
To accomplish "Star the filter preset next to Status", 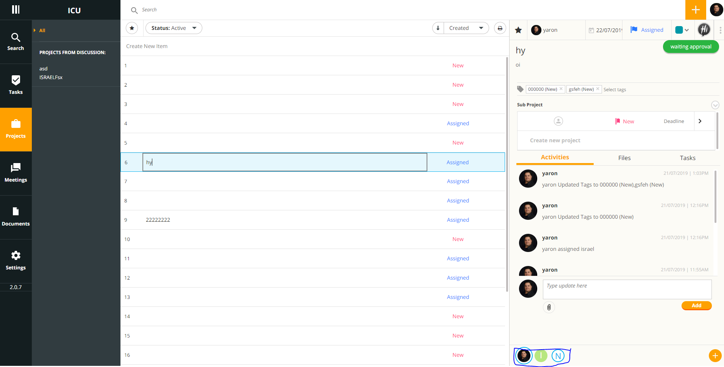I will 131,28.
